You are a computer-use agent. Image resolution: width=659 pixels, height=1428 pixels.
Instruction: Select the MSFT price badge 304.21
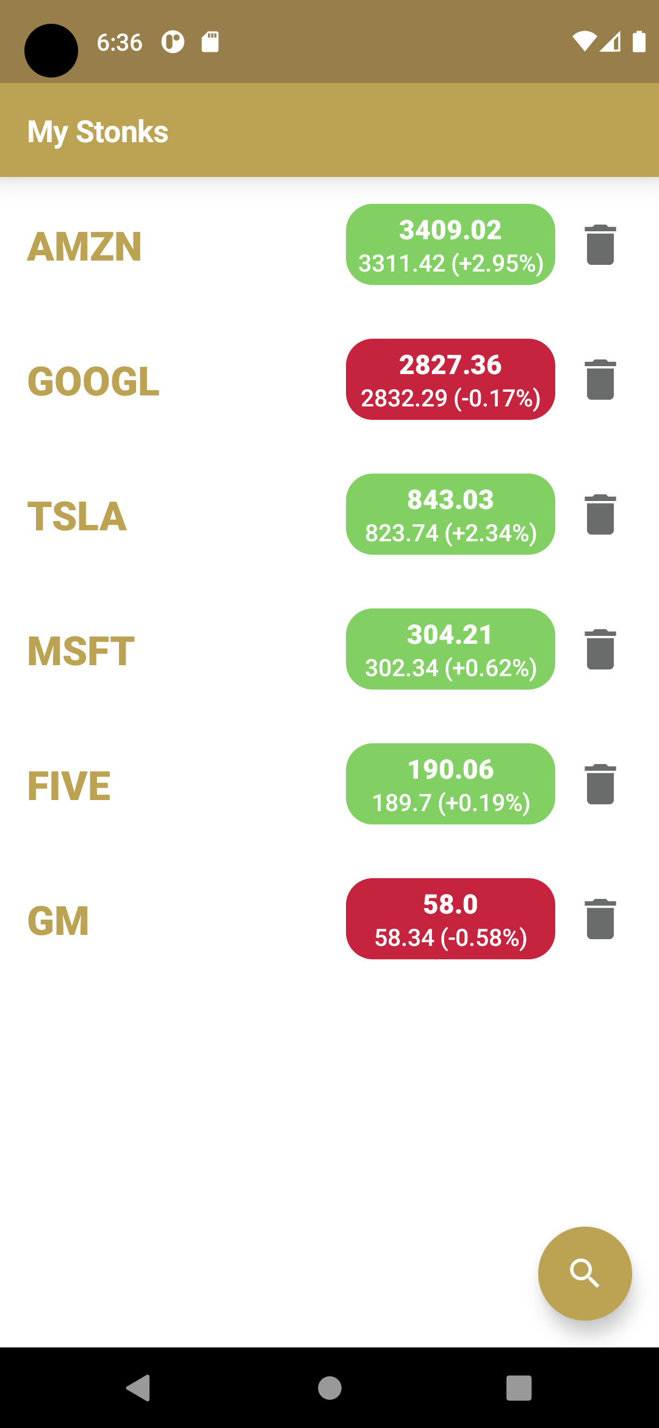tap(450, 649)
